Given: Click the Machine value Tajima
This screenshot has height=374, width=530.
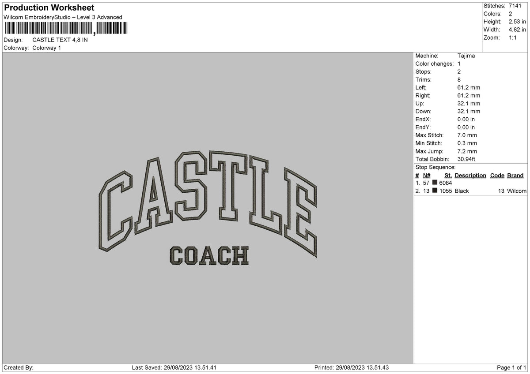Looking at the screenshot, I should (466, 56).
